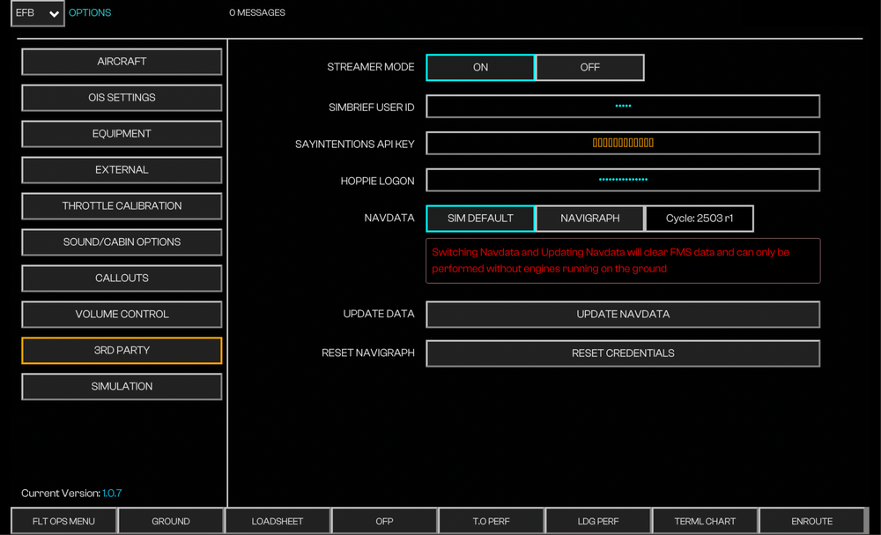Select NAVIGRAPH navdata source

tap(589, 219)
